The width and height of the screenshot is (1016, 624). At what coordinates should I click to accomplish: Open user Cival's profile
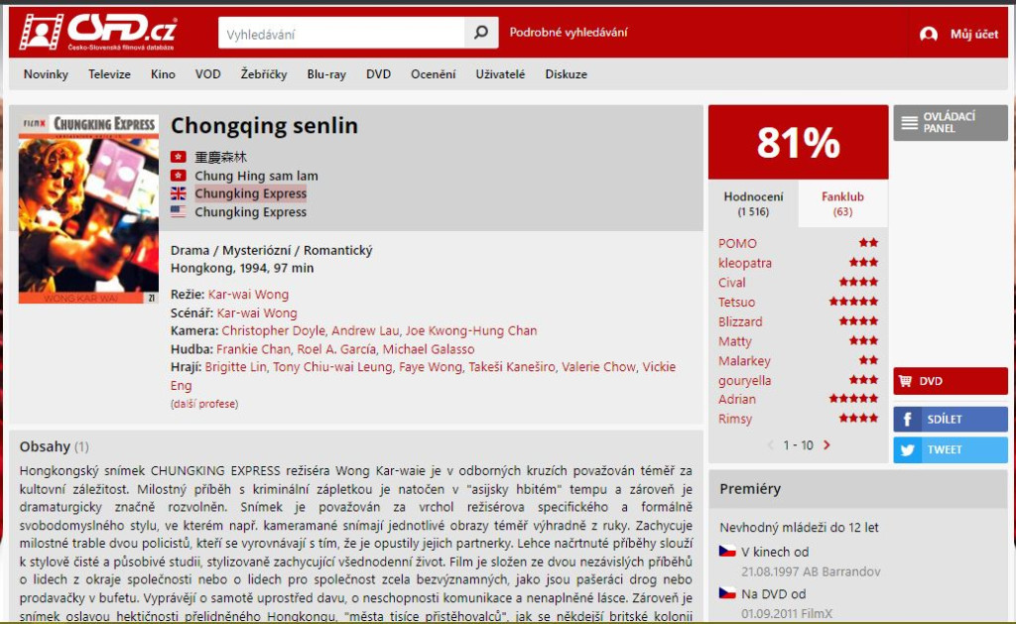731,283
